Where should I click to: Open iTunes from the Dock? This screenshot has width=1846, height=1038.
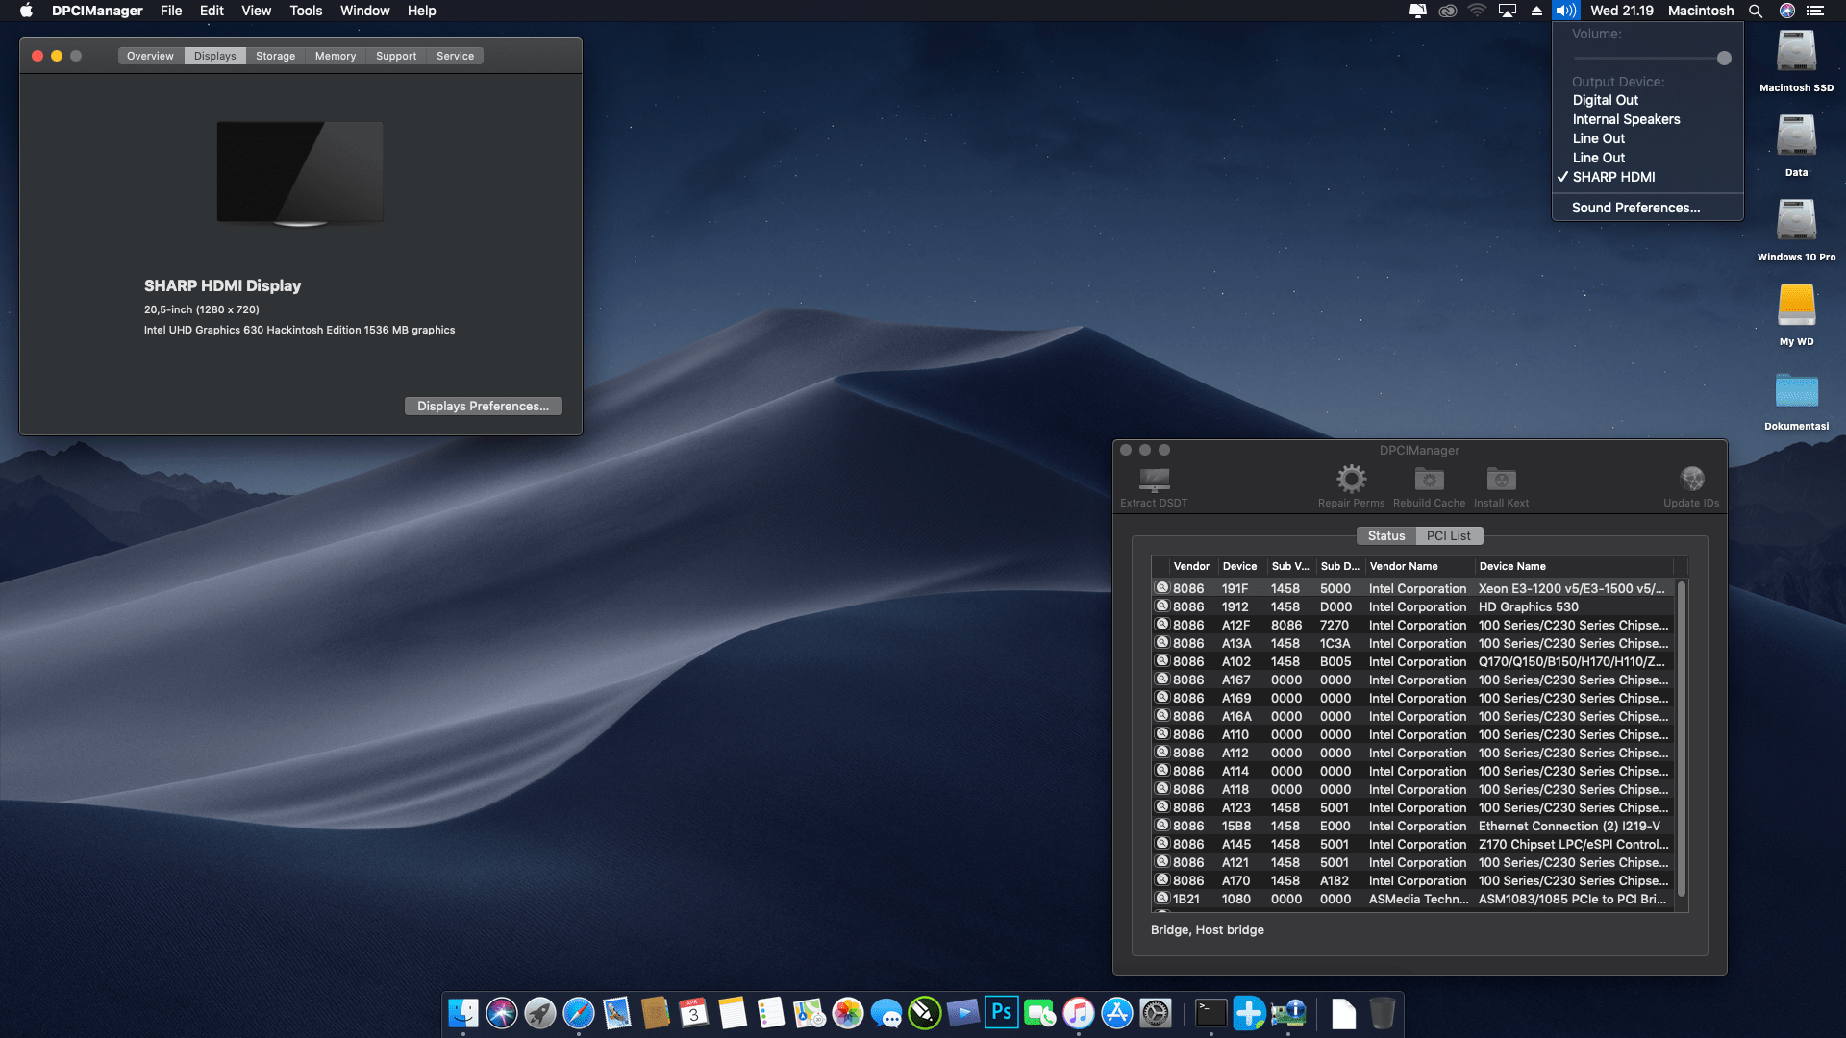1078,1012
